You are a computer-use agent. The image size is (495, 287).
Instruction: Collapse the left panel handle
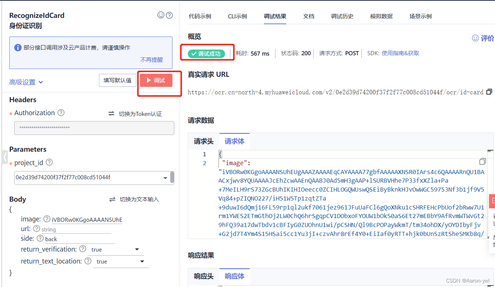coord(4,157)
